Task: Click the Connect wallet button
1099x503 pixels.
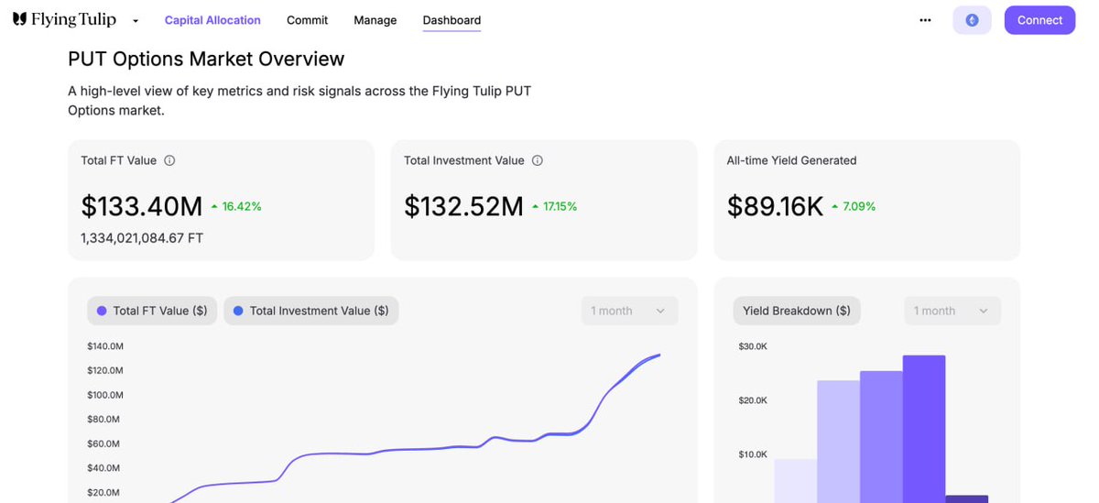Action: click(1039, 20)
